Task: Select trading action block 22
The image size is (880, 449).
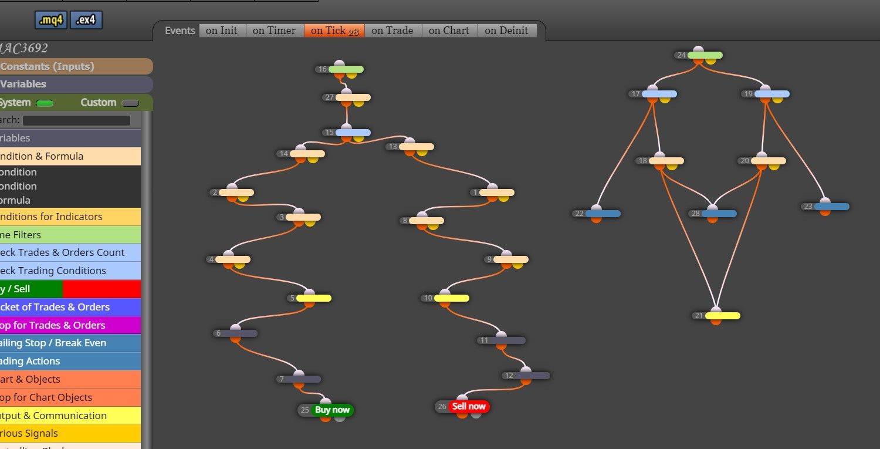Action: (603, 214)
